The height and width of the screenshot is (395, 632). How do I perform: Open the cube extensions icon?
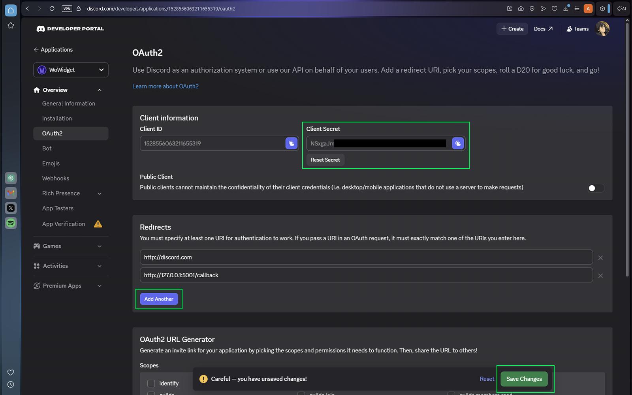(602, 8)
